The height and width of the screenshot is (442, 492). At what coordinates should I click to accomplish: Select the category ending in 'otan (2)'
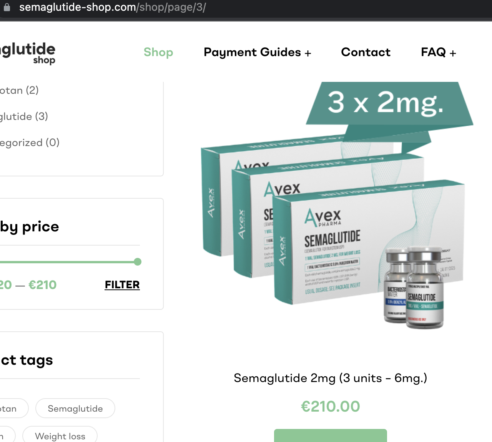[19, 90]
